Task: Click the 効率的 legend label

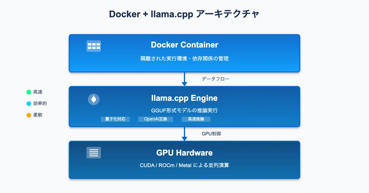Action: tap(40, 104)
